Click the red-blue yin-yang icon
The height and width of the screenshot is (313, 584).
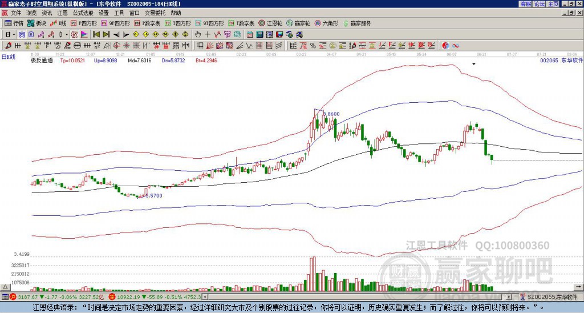445,46
